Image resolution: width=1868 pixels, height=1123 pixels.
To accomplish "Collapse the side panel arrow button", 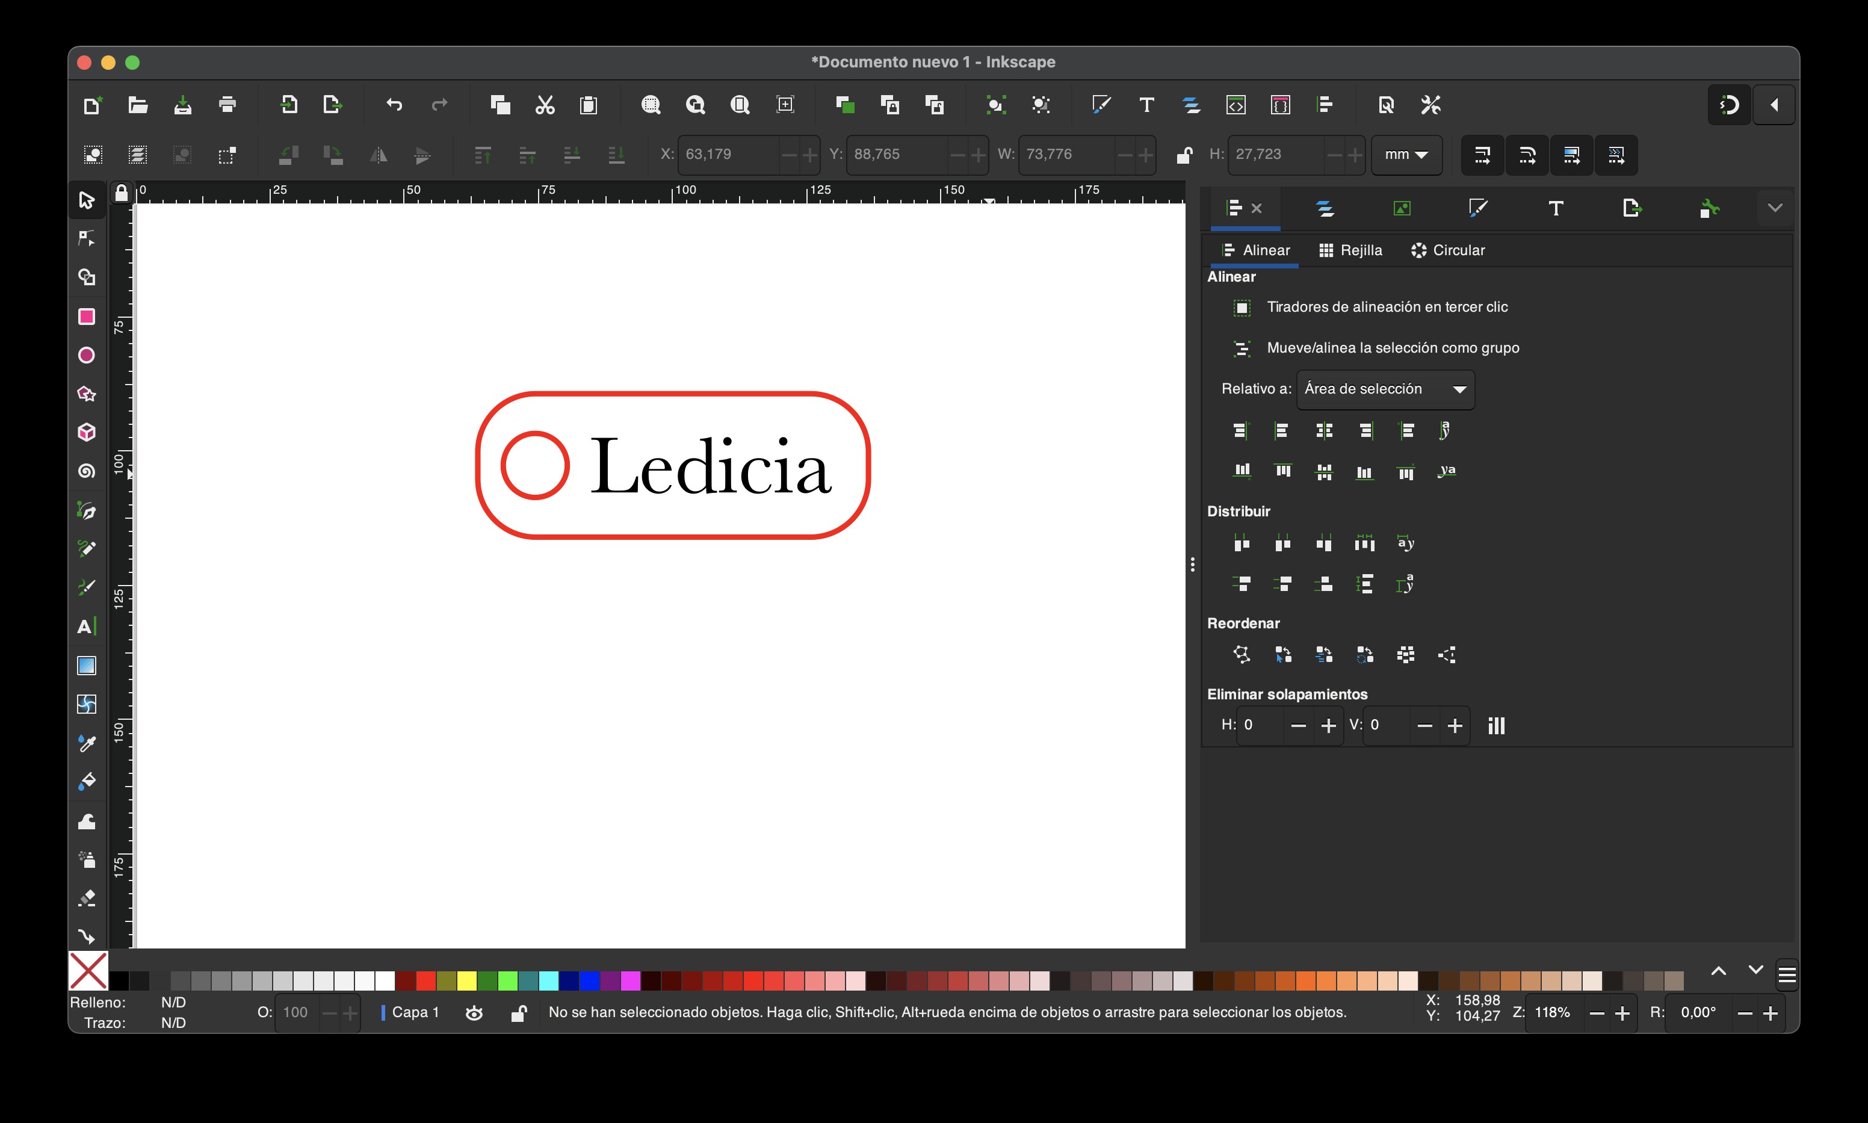I will pyautogui.click(x=1774, y=105).
